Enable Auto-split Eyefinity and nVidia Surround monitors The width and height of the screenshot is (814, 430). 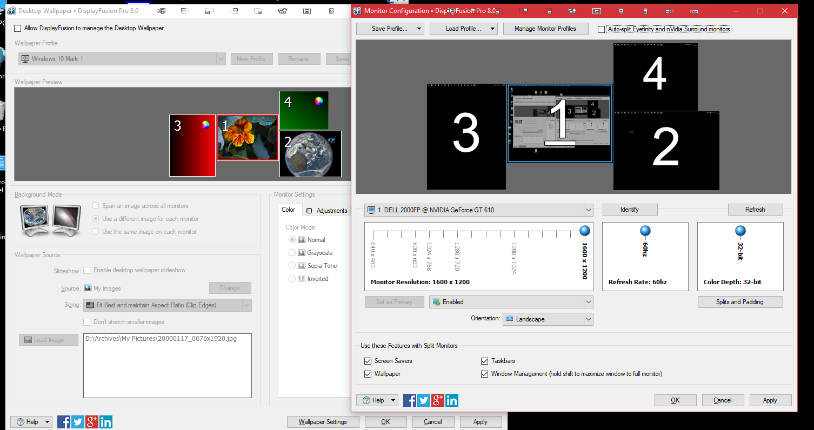(x=602, y=29)
